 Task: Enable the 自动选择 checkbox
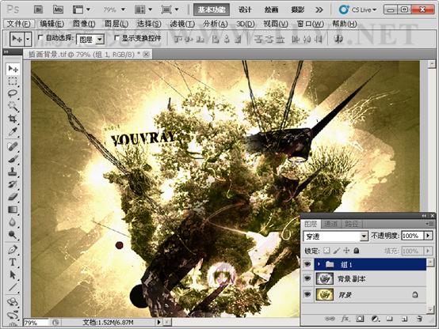tap(40, 37)
